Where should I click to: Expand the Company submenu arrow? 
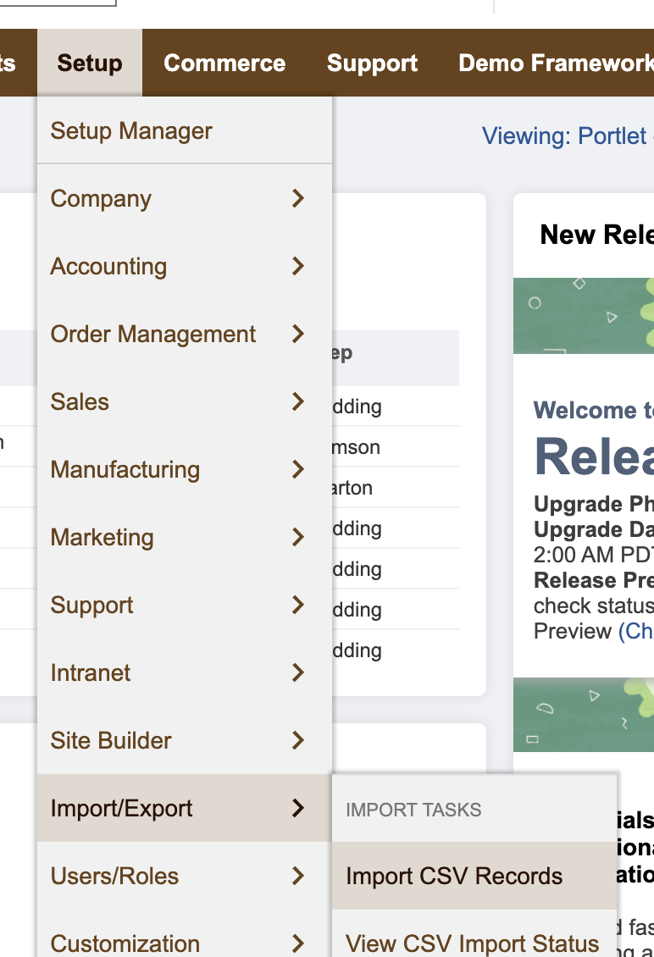tap(297, 198)
